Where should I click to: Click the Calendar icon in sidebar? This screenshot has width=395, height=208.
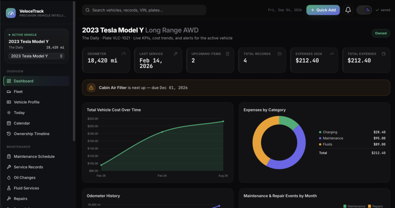click(9, 123)
